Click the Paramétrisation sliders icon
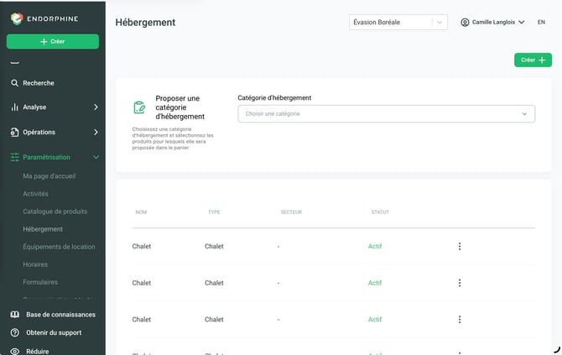 (x=15, y=157)
